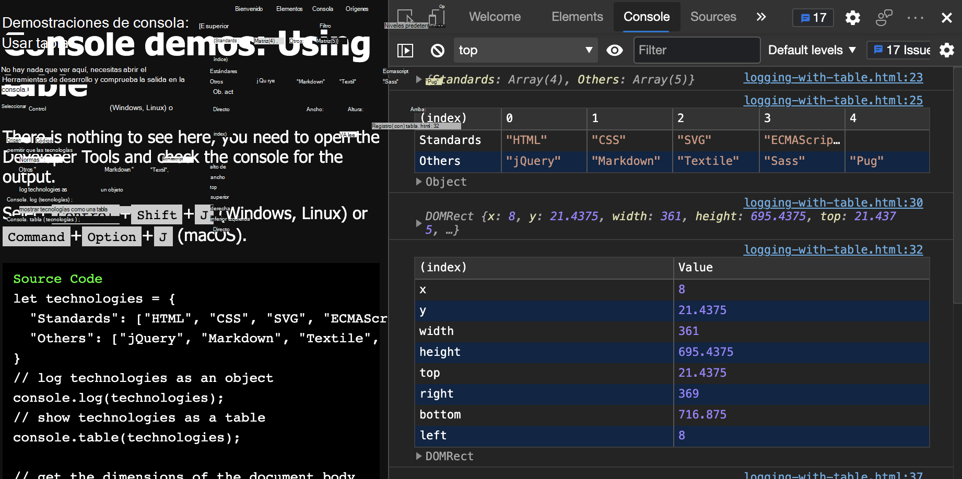The height and width of the screenshot is (479, 962).
Task: Click the "Sass" table cell
Action: (802, 161)
